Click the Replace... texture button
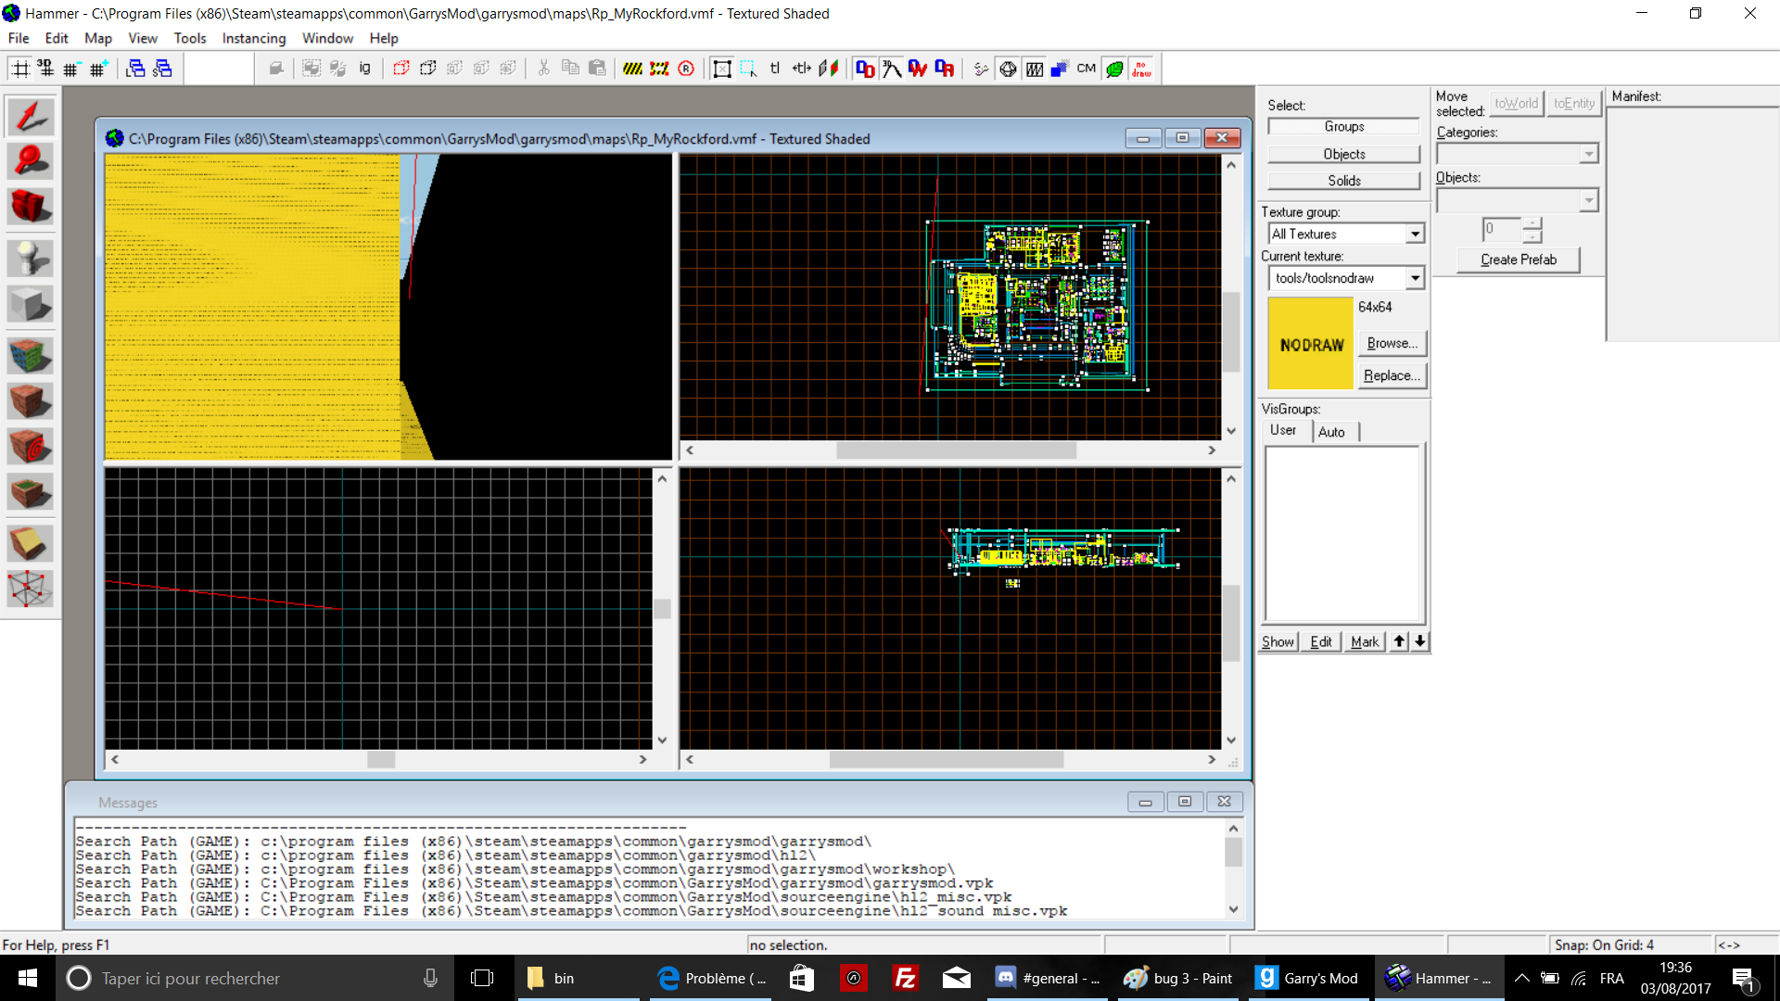 1392,375
